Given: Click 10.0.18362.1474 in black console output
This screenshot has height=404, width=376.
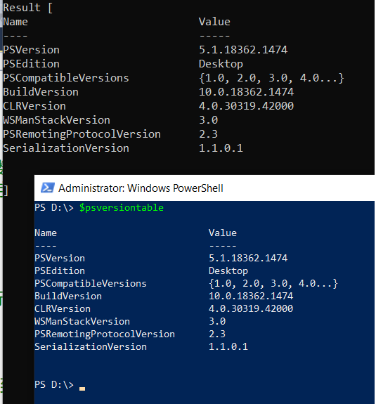Looking at the screenshot, I should coord(247,92).
